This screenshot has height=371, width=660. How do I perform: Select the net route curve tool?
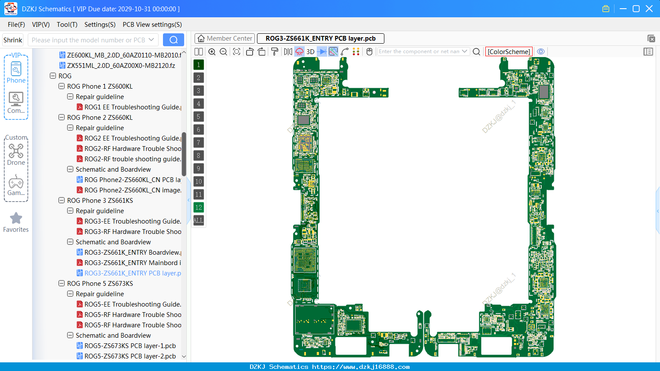[x=345, y=51]
